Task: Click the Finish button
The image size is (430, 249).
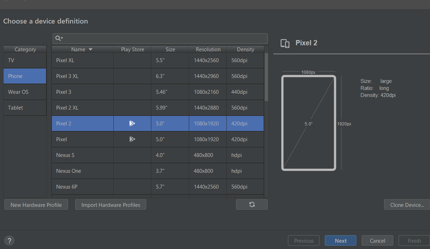Action: coord(414,241)
